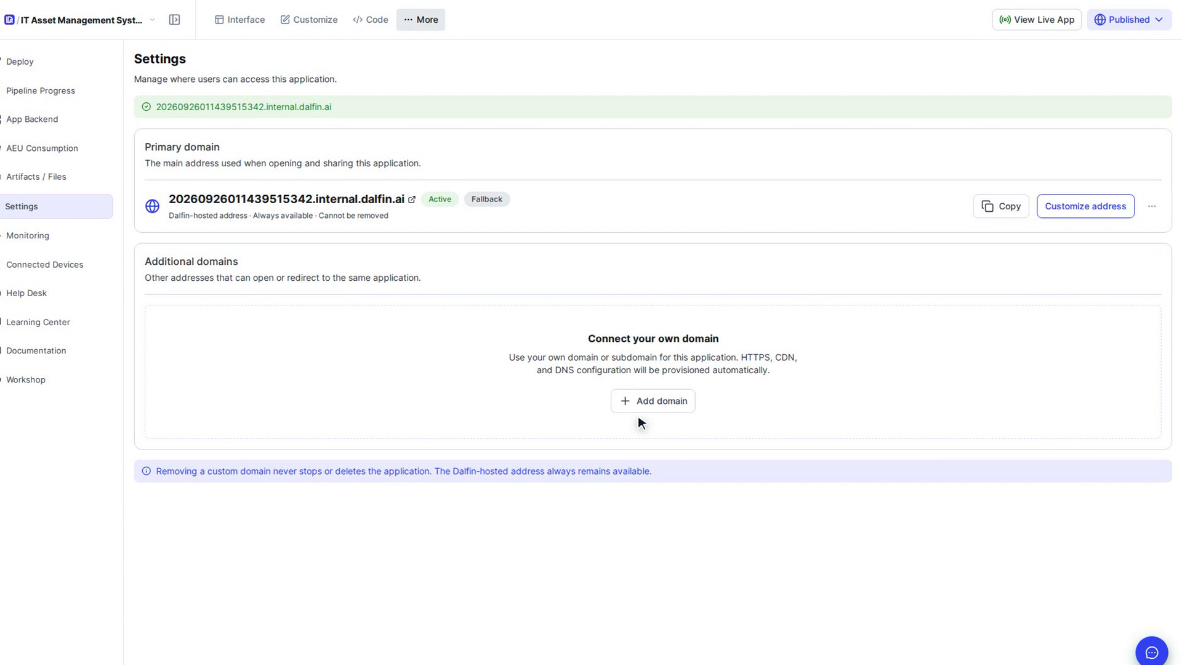This screenshot has width=1182, height=665.
Task: Click the globe icon beside primary domain
Action: point(152,206)
